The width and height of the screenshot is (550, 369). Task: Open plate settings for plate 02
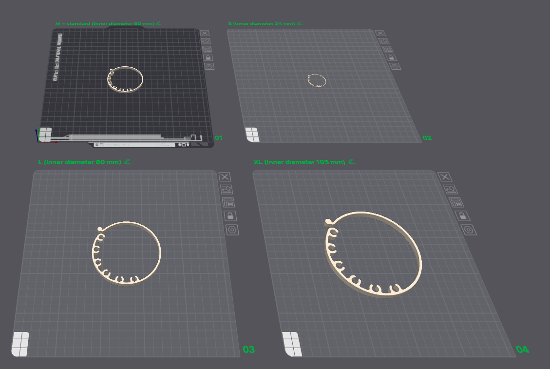(x=395, y=66)
